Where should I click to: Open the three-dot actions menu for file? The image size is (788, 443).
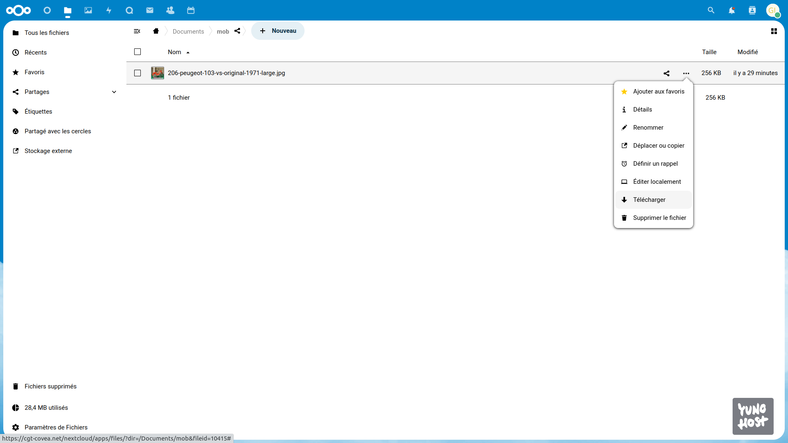coord(686,73)
